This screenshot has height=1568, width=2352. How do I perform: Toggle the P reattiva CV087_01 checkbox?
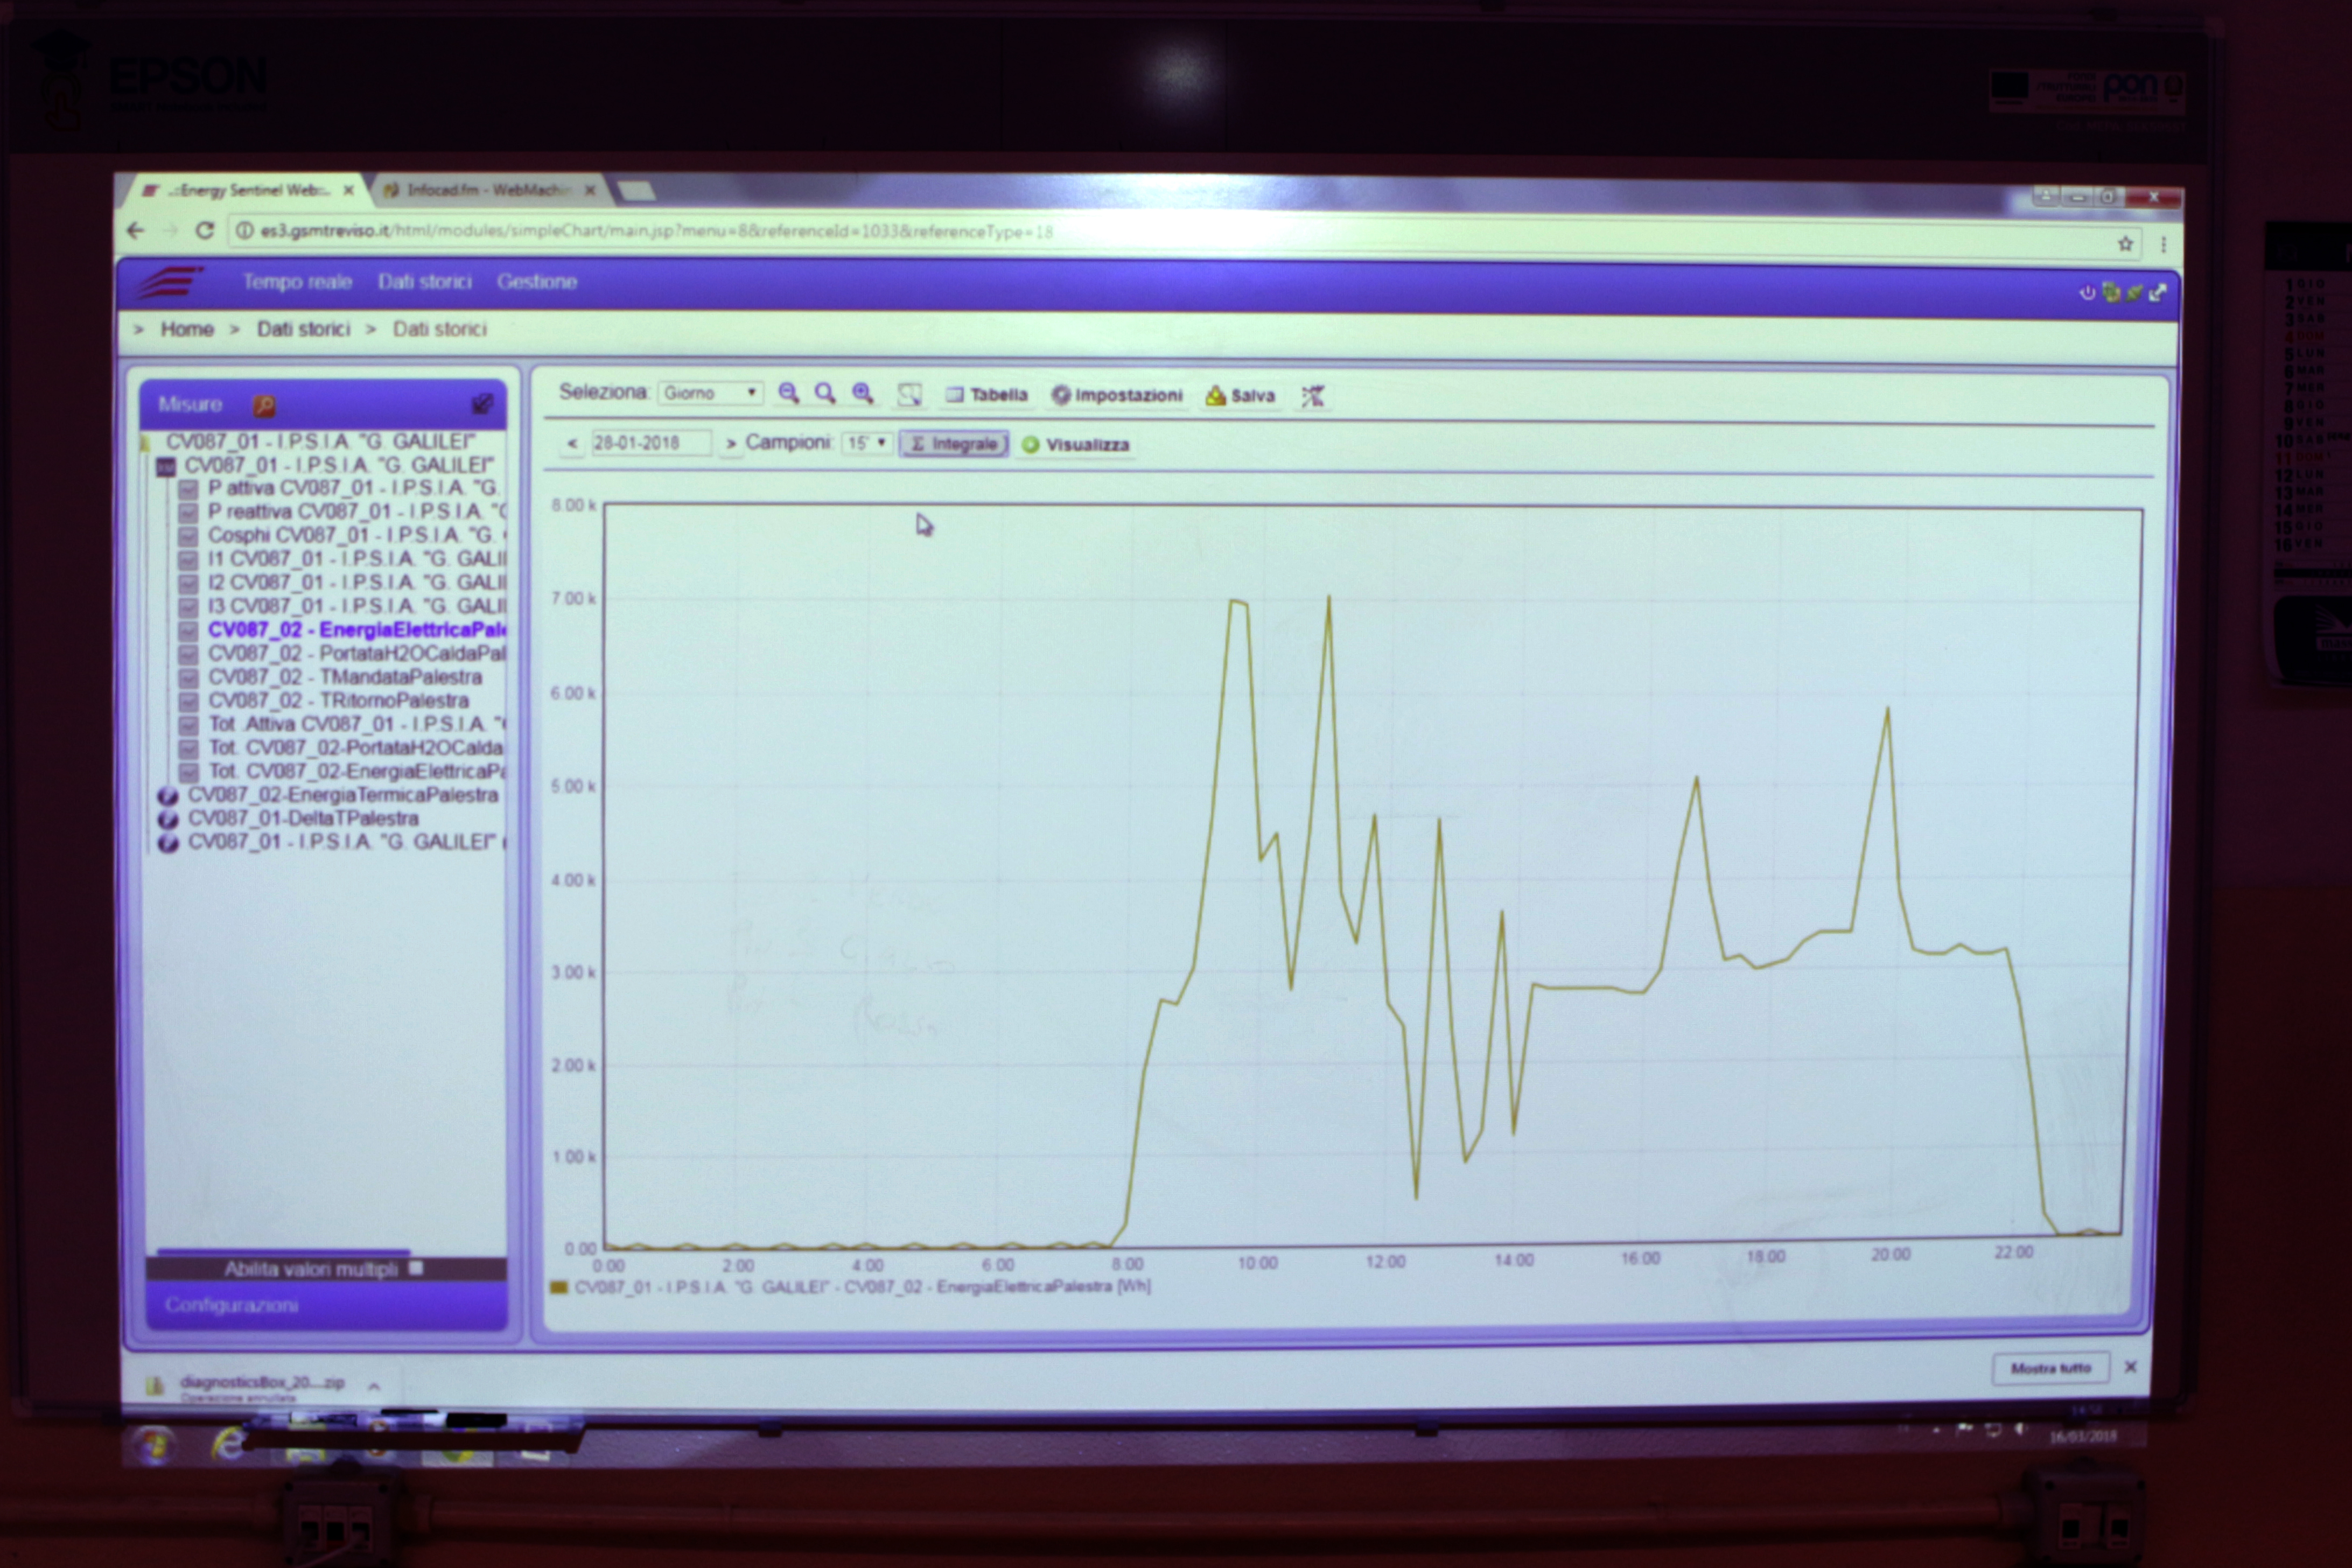(187, 512)
